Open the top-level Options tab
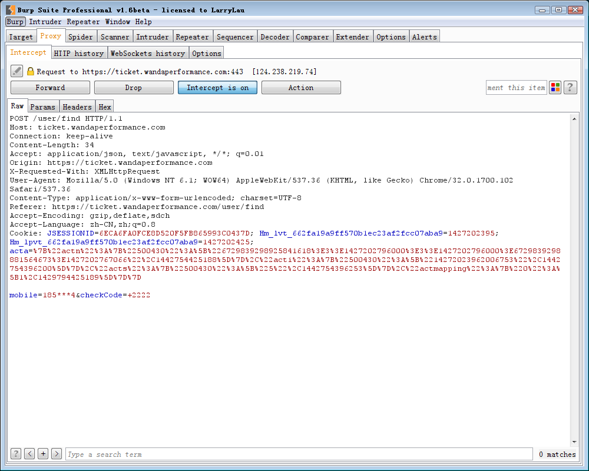 [x=391, y=37]
